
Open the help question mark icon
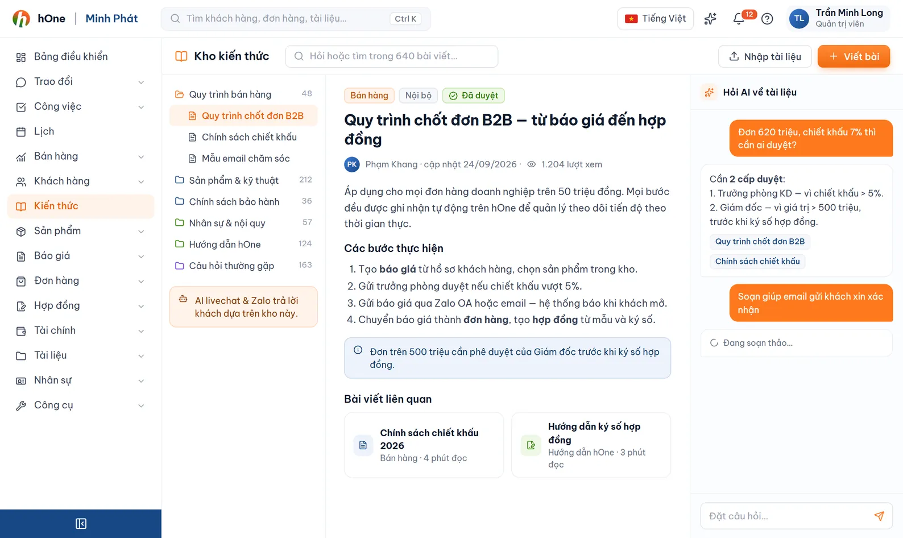[x=767, y=19]
